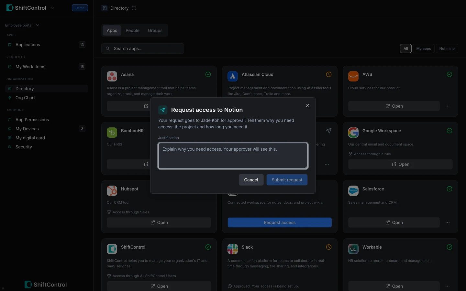The image size is (466, 291).
Task: Click the Demo badge
Action: tap(80, 8)
